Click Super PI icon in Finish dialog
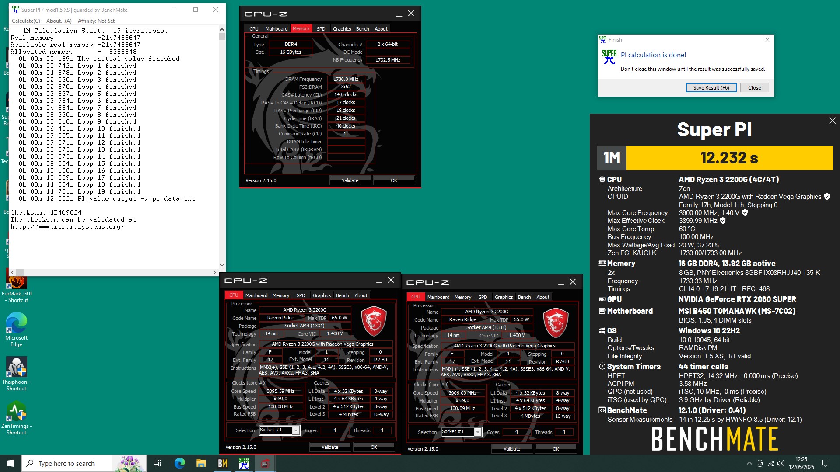 pyautogui.click(x=609, y=57)
